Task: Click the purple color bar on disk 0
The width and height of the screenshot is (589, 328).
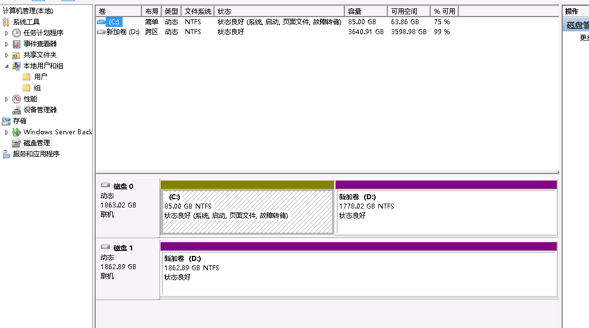Action: (x=446, y=184)
